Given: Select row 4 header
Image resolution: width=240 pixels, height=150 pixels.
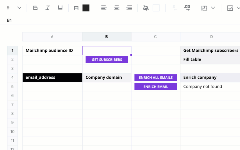Looking at the screenshot, I should [12, 77].
